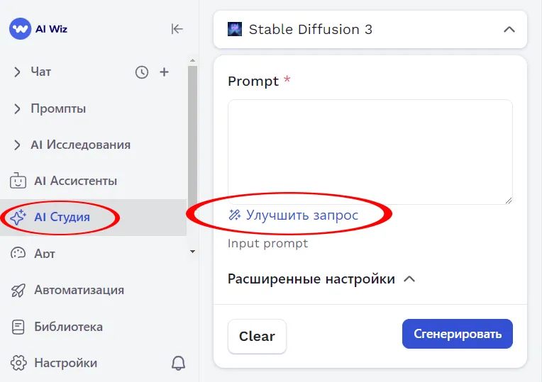This screenshot has width=542, height=382.
Task: Click the notification bell icon
Action: pos(179,364)
